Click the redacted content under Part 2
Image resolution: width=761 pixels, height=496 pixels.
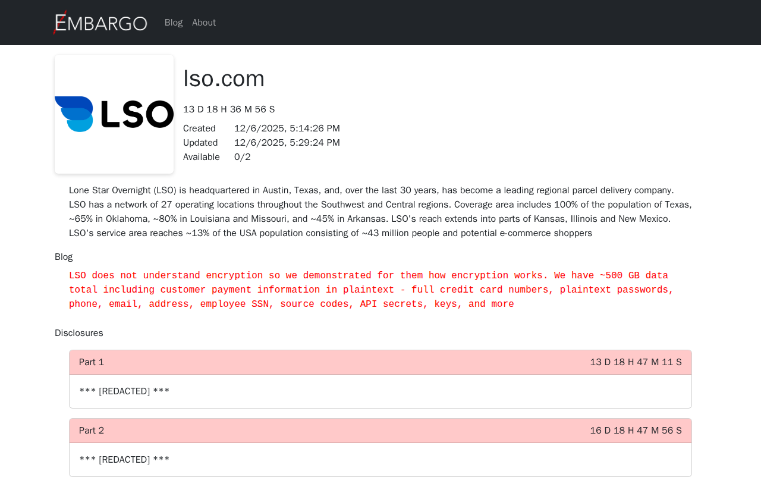pos(124,460)
